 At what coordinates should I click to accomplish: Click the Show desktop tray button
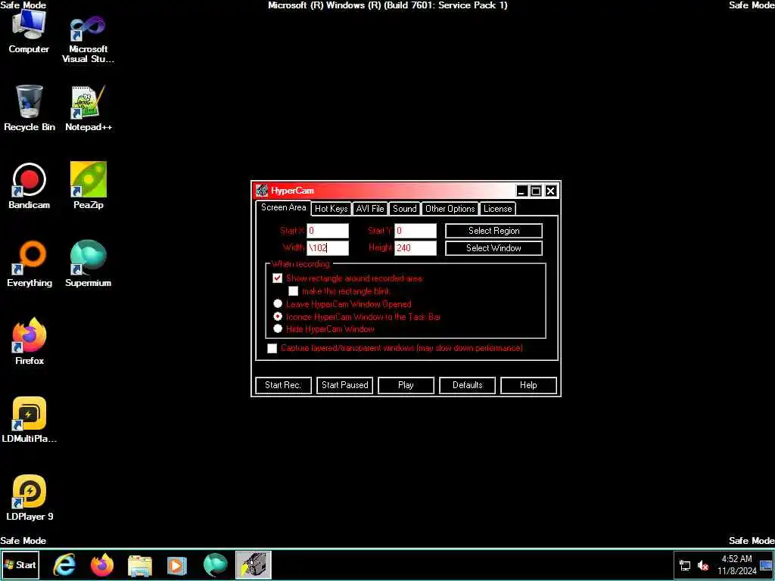click(766, 565)
